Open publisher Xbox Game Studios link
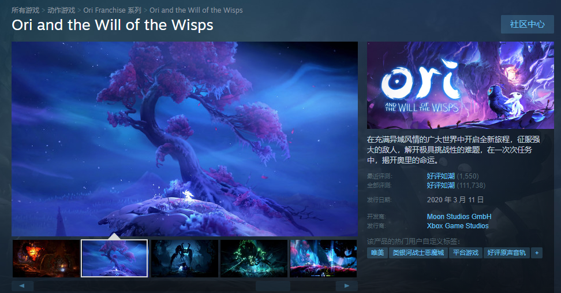Screen dimensions: 561x293 click(x=458, y=225)
